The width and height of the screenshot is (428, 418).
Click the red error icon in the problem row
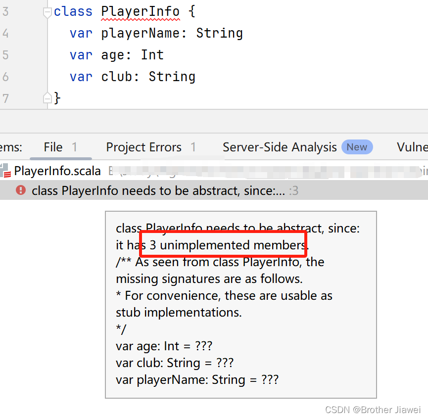tap(21, 190)
